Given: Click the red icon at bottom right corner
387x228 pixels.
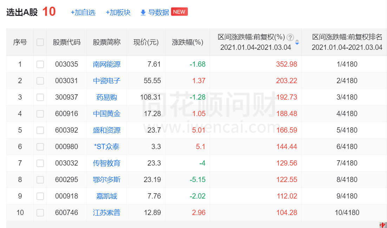Looking at the screenshot, I should click(x=383, y=225).
